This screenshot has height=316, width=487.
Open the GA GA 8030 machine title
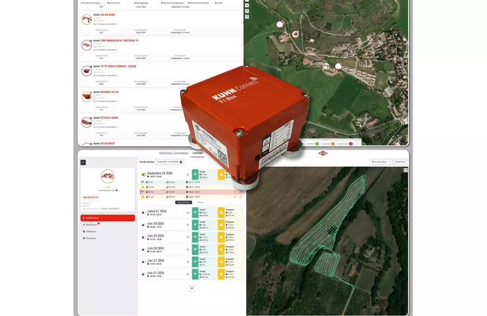pyautogui.click(x=108, y=15)
